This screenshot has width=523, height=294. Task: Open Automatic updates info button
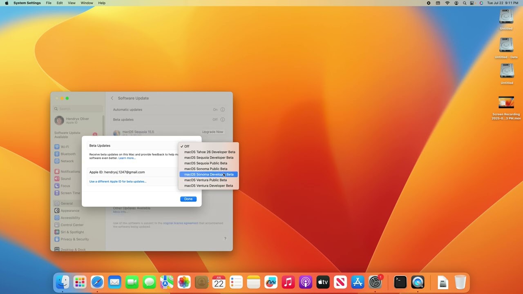tap(223, 109)
